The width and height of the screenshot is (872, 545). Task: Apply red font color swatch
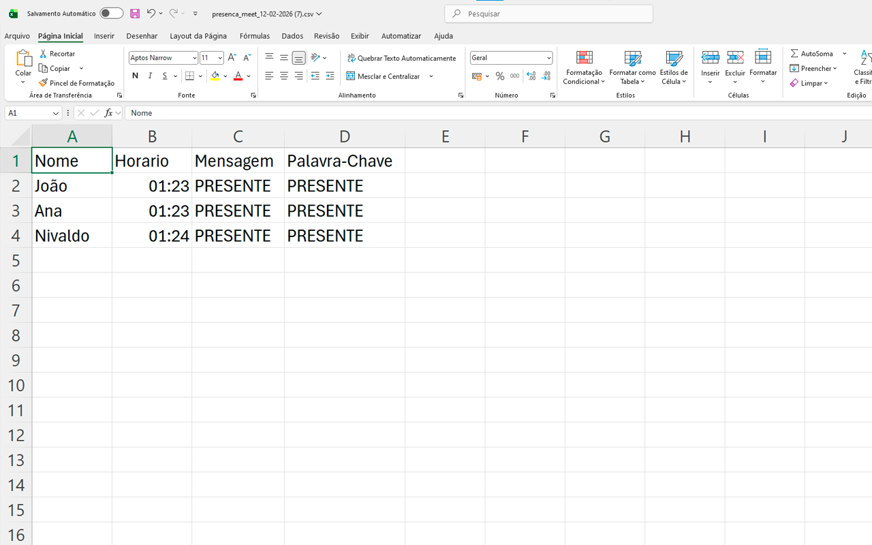[x=238, y=76]
